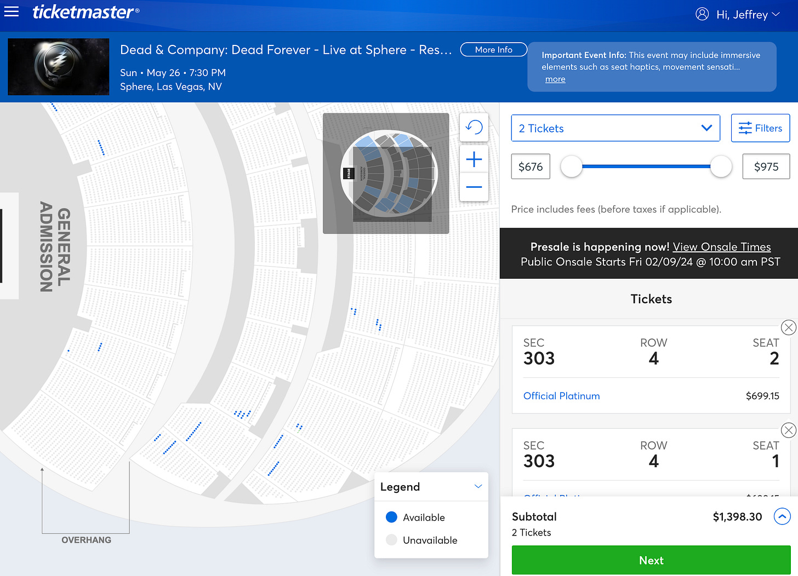Click the $699.15 price for Seat 2
Viewport: 798px width, 576px height.
pos(762,396)
